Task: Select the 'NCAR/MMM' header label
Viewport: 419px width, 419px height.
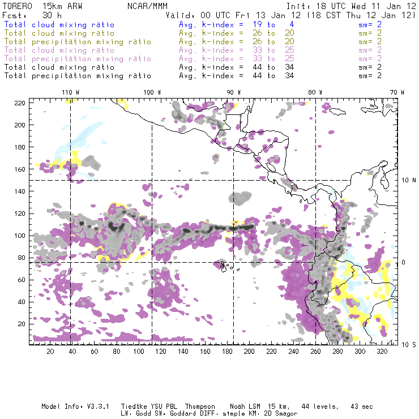Action: [147, 6]
